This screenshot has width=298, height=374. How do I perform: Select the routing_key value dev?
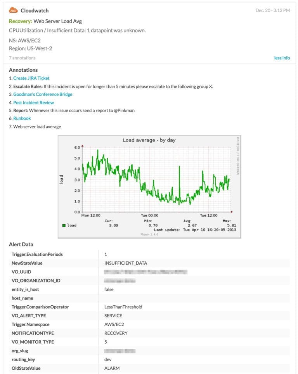click(x=108, y=360)
